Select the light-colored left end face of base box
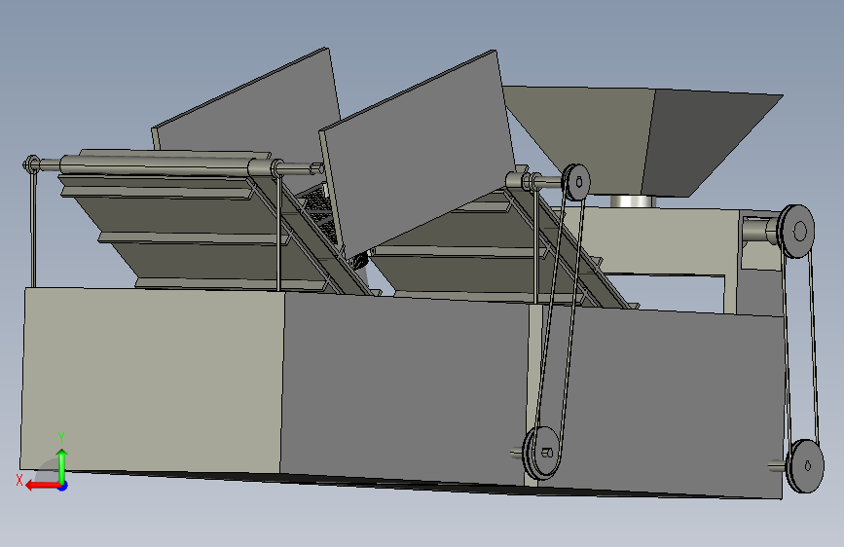 [x=152, y=381]
